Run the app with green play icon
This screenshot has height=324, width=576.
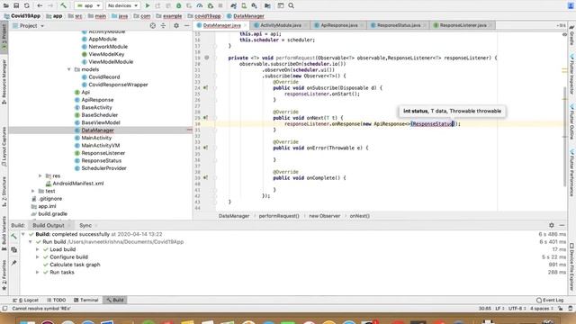tap(148, 5)
